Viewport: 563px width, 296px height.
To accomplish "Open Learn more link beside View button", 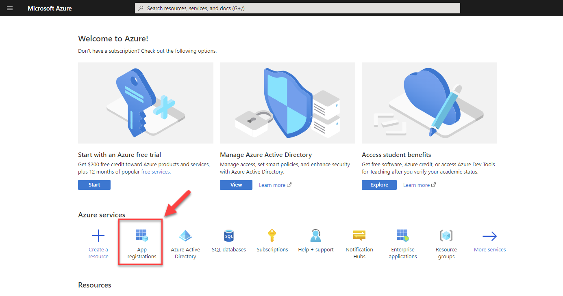I will [x=275, y=185].
